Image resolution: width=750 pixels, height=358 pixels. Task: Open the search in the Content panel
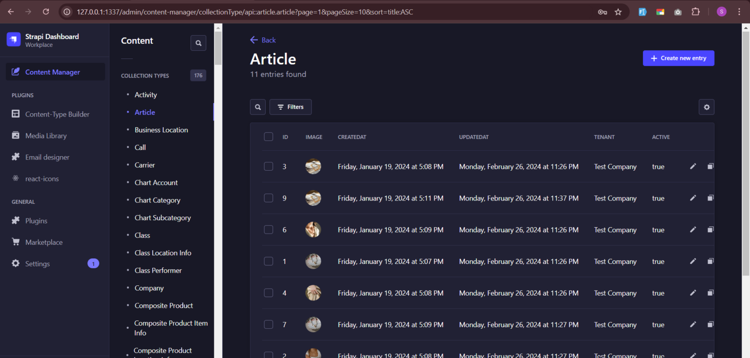click(x=198, y=43)
